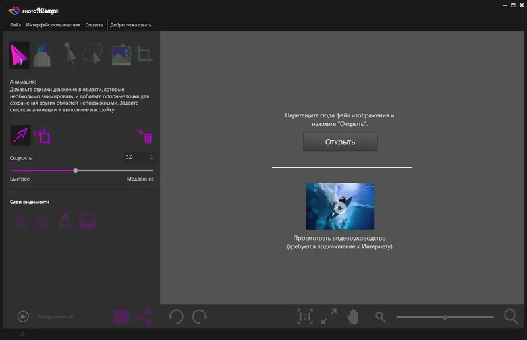527x340 pixels.
Task: Switch to Добро пожаловать tab
Action: [x=130, y=25]
